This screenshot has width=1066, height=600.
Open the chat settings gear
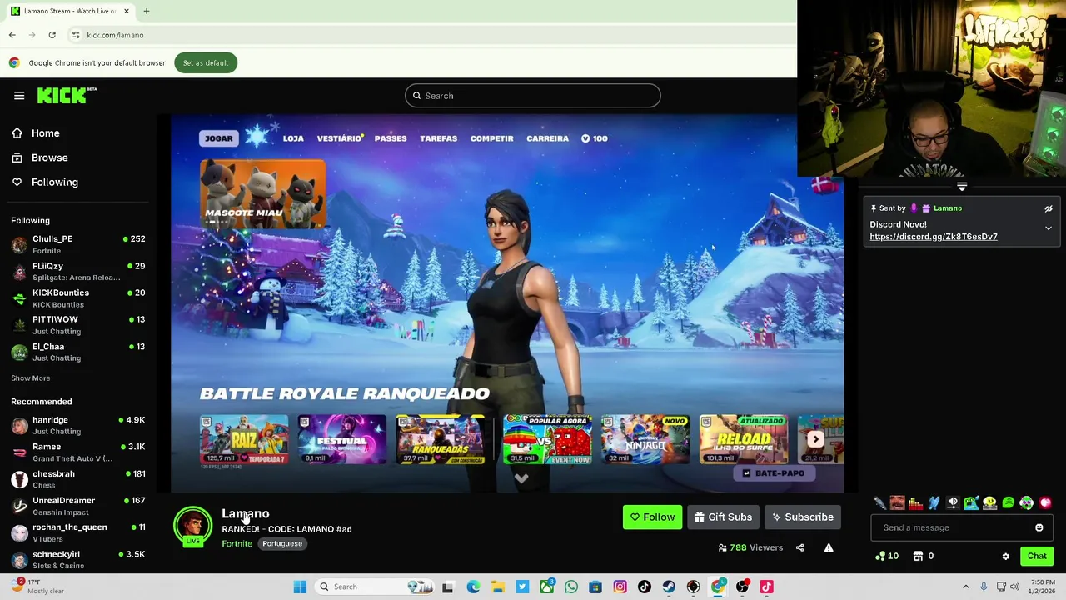click(1005, 557)
